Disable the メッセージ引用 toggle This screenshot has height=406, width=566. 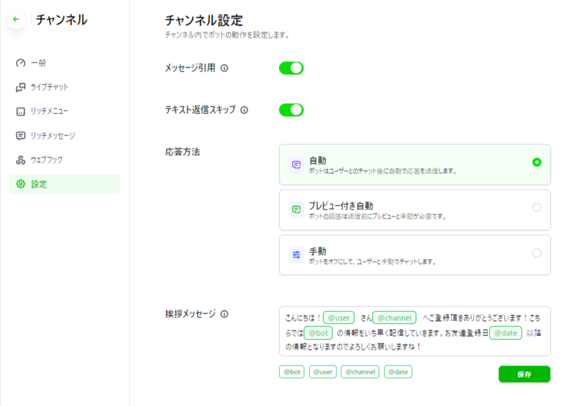[x=291, y=68]
